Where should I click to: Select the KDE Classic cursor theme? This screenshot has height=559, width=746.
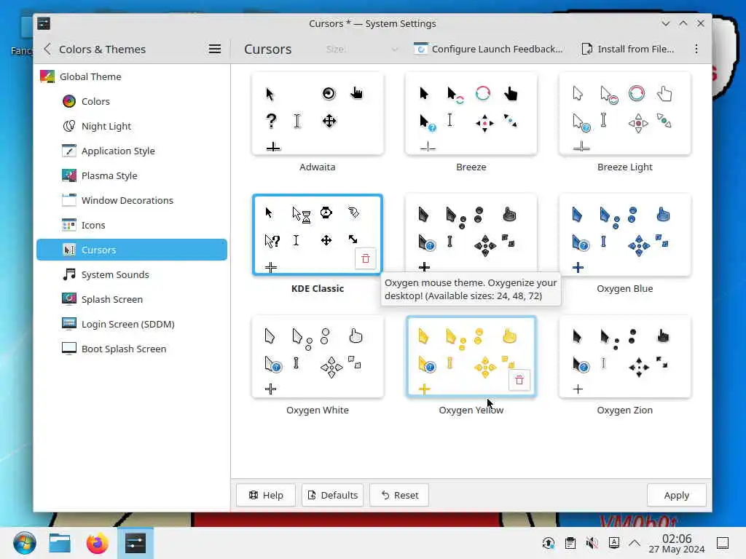(318, 235)
